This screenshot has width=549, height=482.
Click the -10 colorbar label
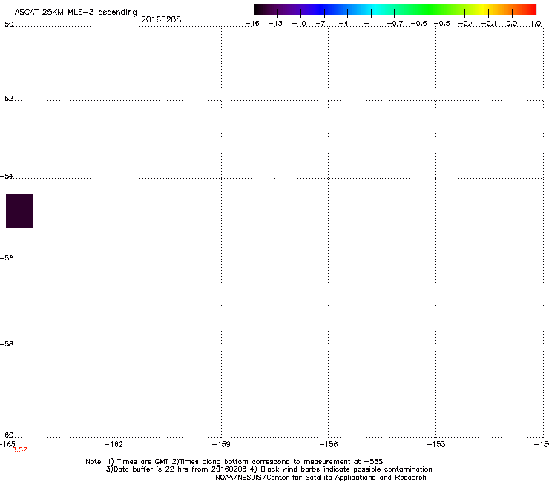click(x=299, y=24)
